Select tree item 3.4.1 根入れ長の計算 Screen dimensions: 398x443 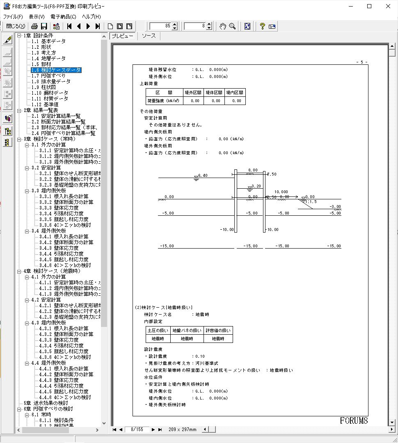coord(64,237)
